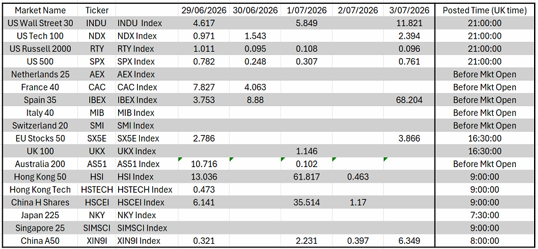Image resolution: width=538 pixels, height=249 pixels.
Task: Select value 35.514 in HSCEI row
Action: point(306,202)
